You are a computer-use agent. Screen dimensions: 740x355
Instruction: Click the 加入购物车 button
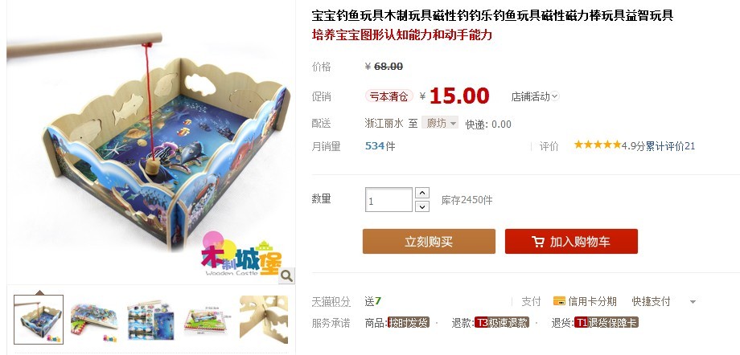[x=572, y=242]
